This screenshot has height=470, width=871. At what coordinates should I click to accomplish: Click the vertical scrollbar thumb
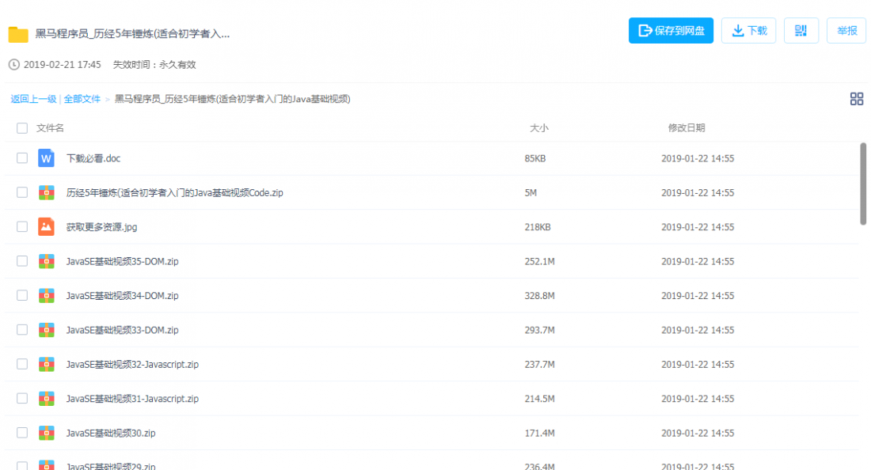tap(863, 184)
